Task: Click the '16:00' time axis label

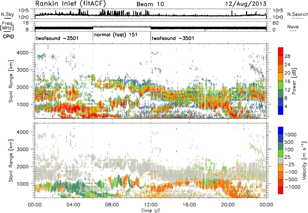Action: (x=189, y=205)
